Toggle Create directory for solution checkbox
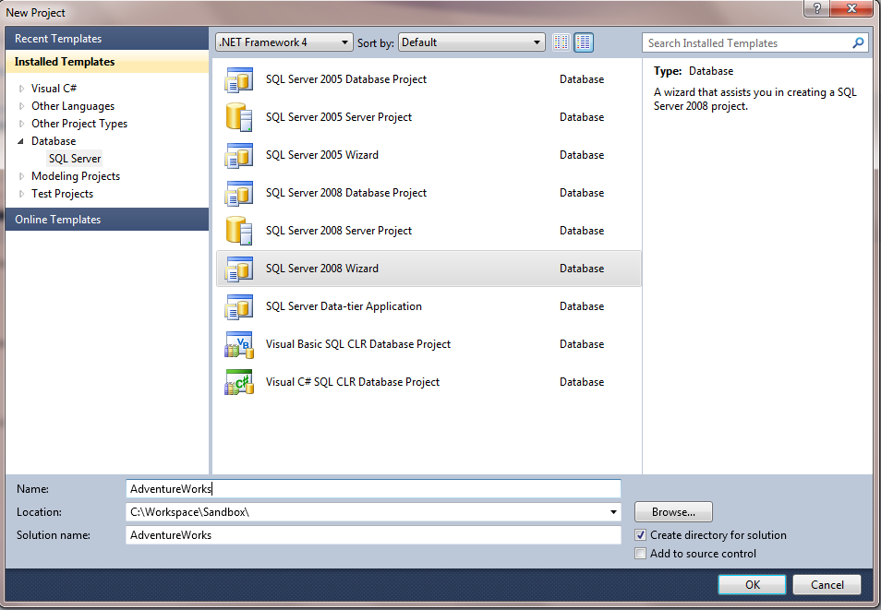The width and height of the screenshot is (881, 610). point(641,534)
